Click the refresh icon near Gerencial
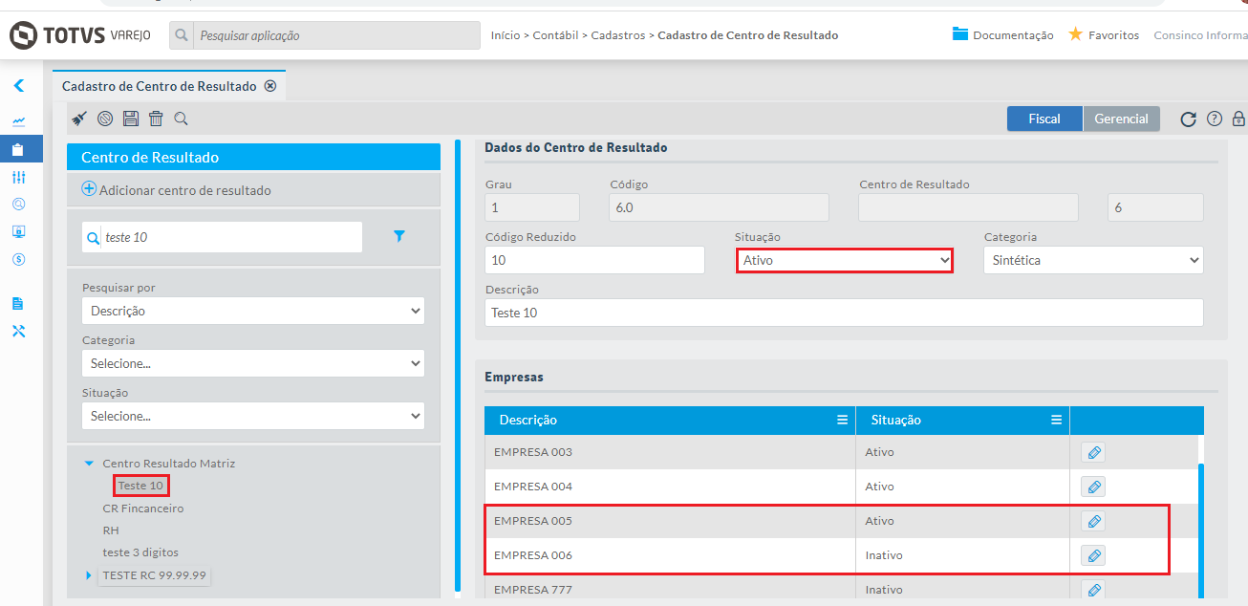The width and height of the screenshot is (1248, 606). 1188,119
